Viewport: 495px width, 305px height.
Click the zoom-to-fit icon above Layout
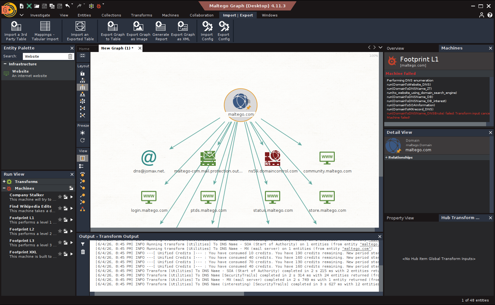82,56
